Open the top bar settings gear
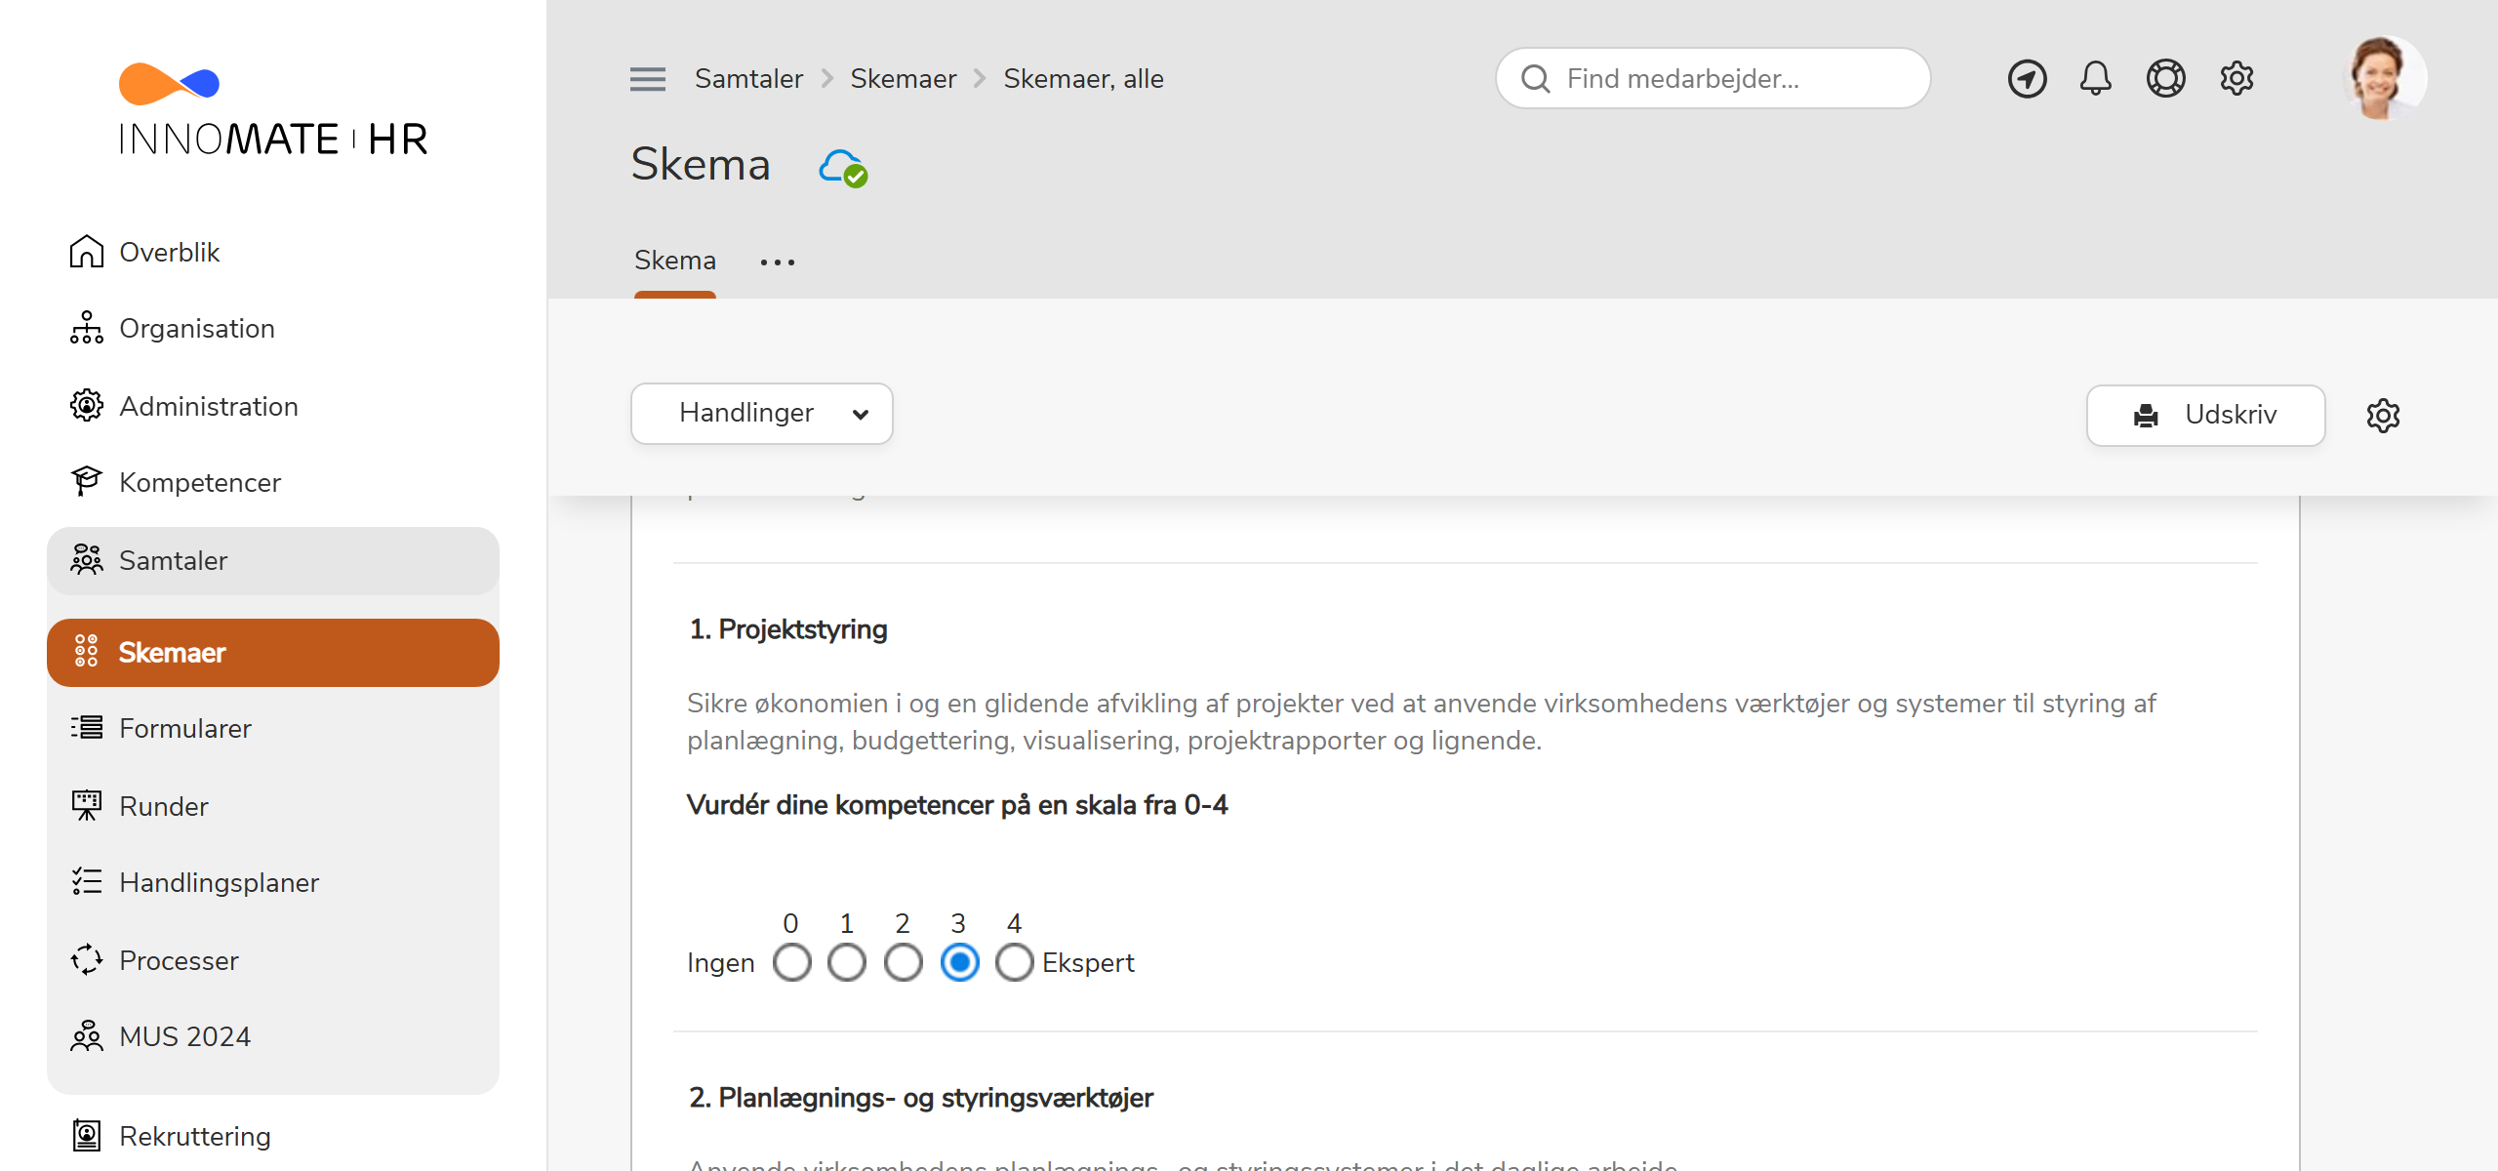Image resolution: width=2498 pixels, height=1171 pixels. pyautogui.click(x=2237, y=79)
